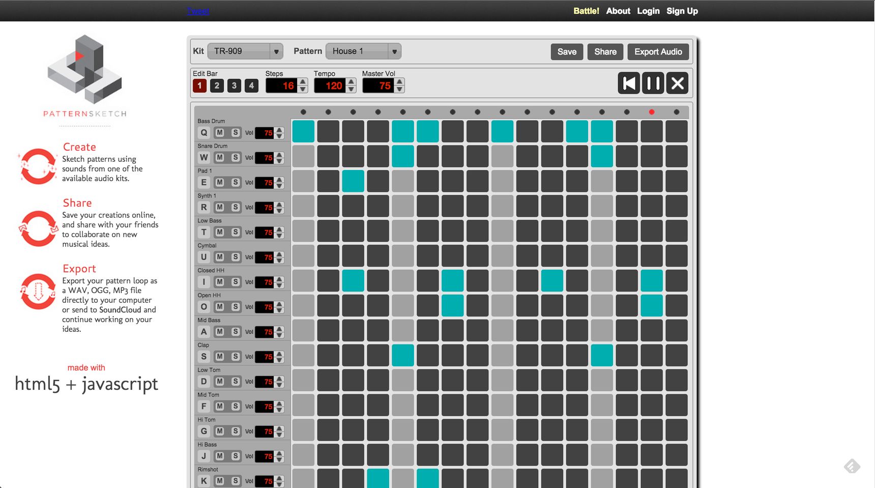
Task: Click the Tempo value field showing 120
Action: click(x=330, y=85)
